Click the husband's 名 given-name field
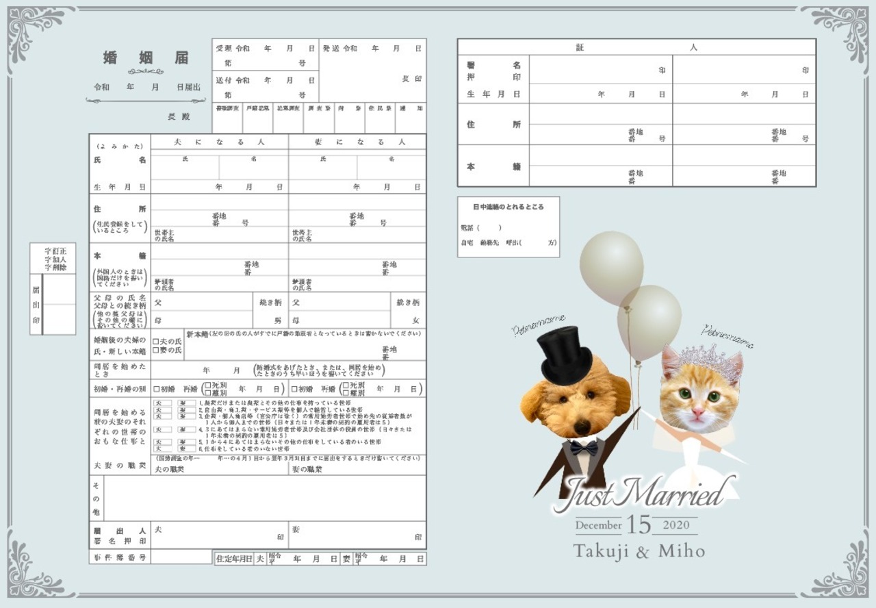876x608 pixels. [x=254, y=168]
